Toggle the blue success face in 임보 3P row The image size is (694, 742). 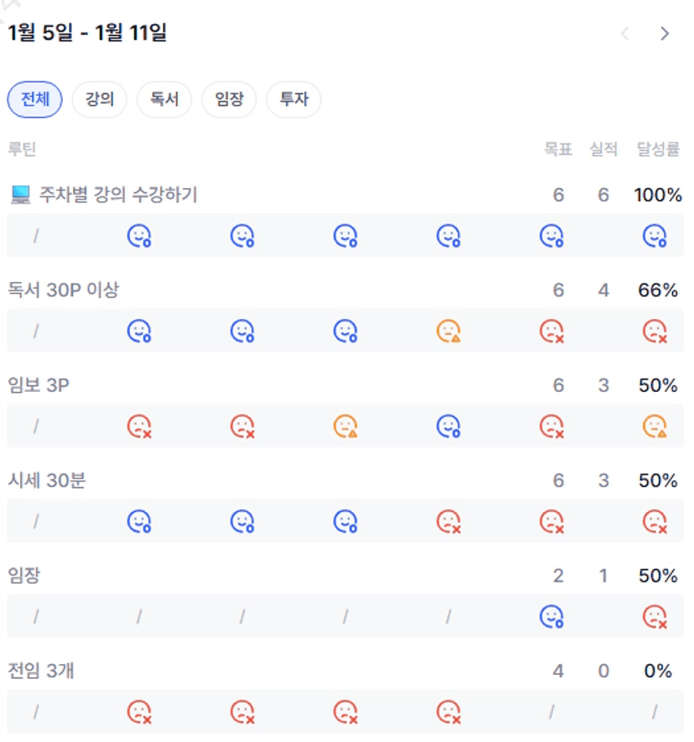[x=448, y=426]
